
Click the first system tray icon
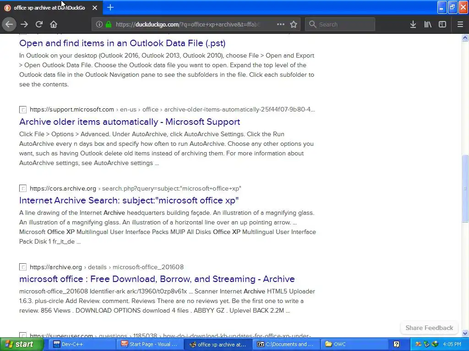418,345
